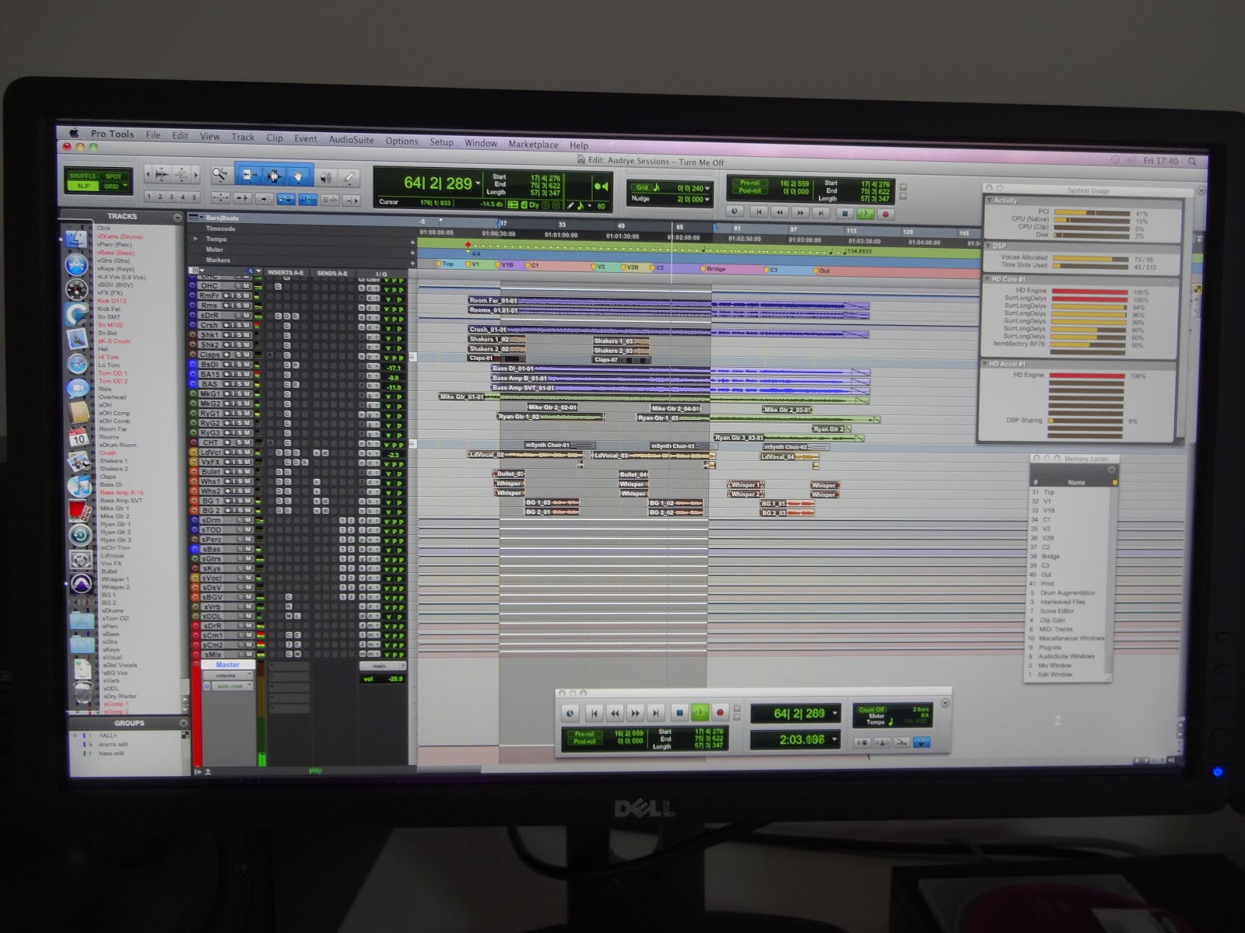Toggle Slip edit mode
Image resolution: width=1245 pixels, height=933 pixels.
82,186
